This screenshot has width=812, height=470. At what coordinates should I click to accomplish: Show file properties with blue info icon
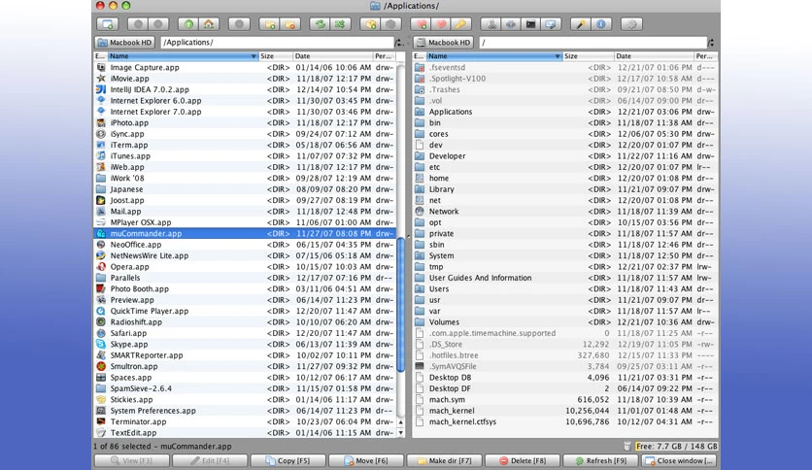600,24
